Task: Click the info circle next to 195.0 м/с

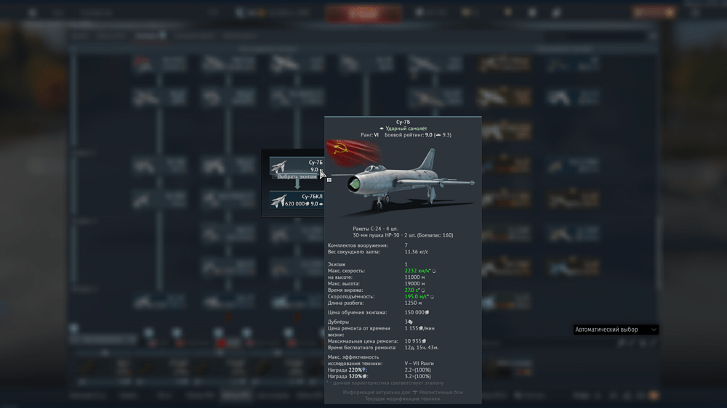Action: (432, 297)
